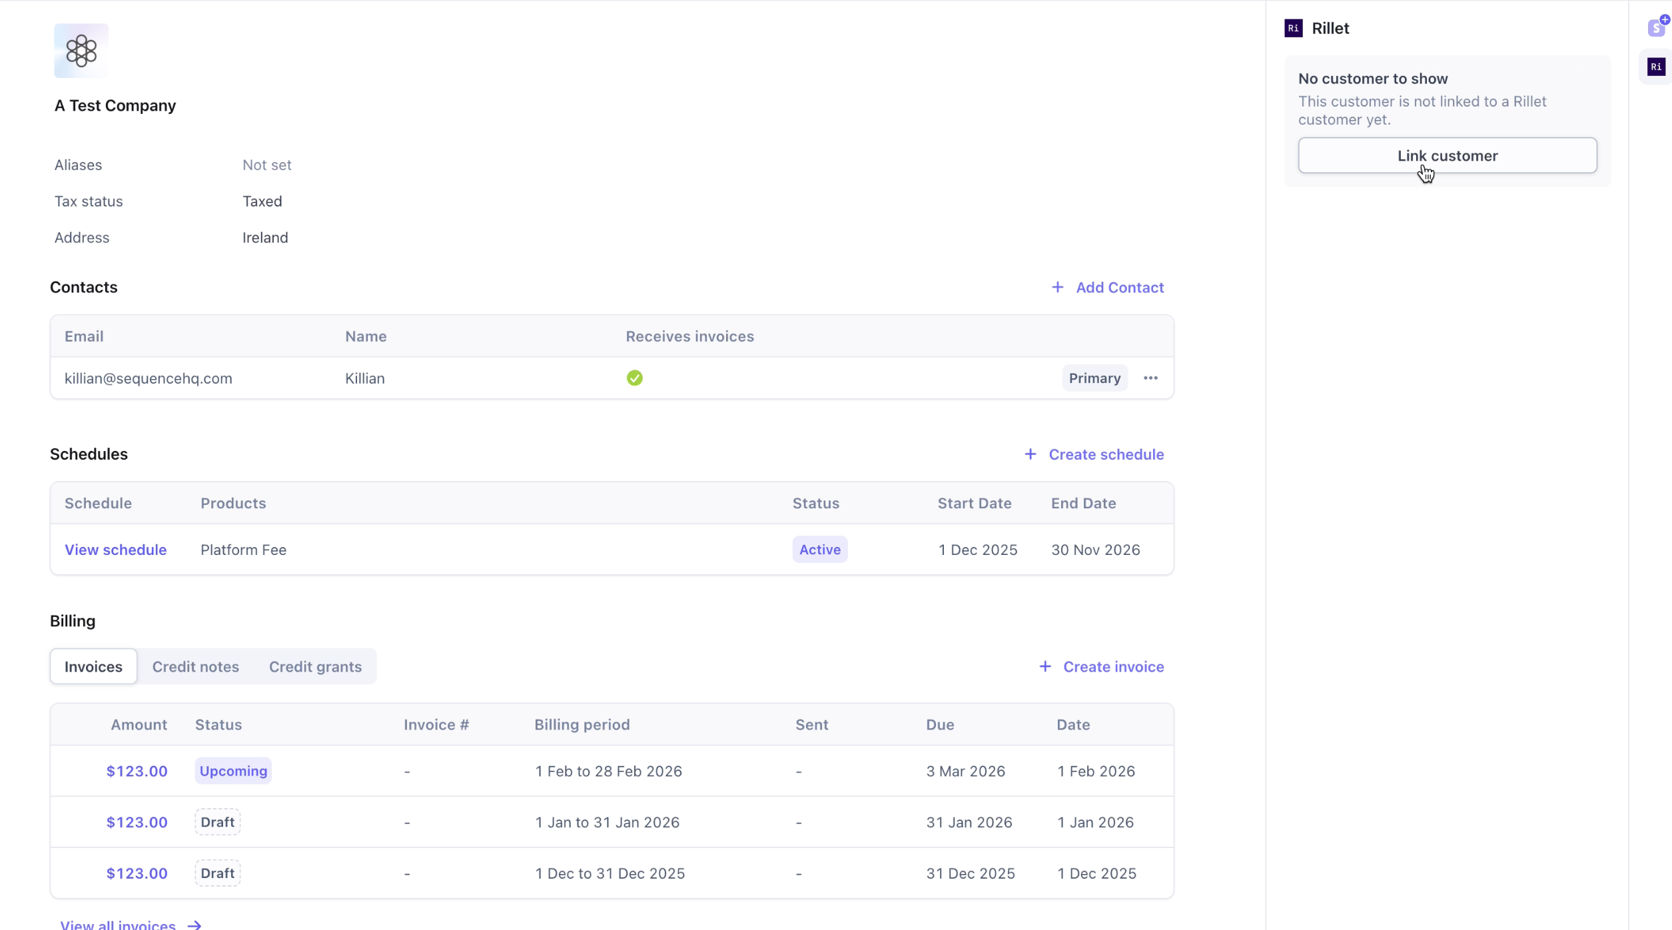Toggle the Upcoming status badge
The height and width of the screenshot is (930, 1672).
click(232, 771)
